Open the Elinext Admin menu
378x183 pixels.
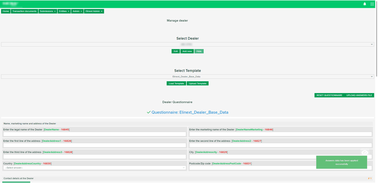tap(94, 11)
